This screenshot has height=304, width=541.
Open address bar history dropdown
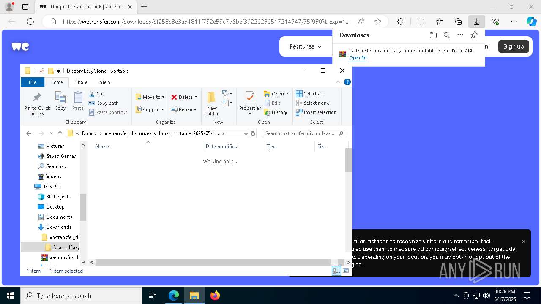(246, 133)
